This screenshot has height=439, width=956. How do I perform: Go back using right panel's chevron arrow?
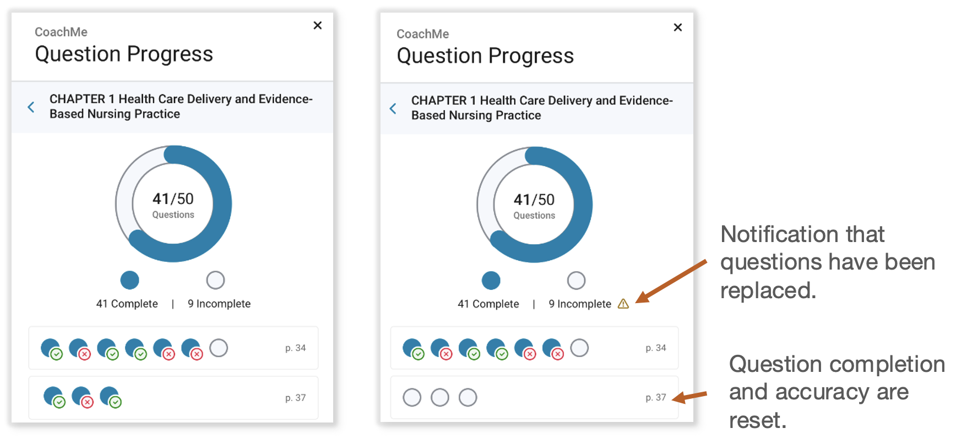tap(393, 108)
